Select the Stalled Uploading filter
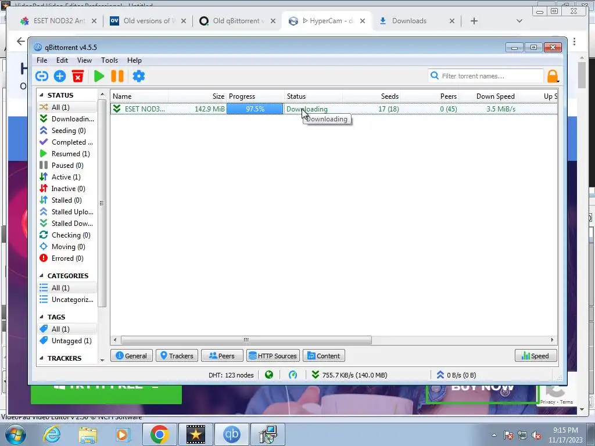Image resolution: width=595 pixels, height=446 pixels. pos(67,212)
